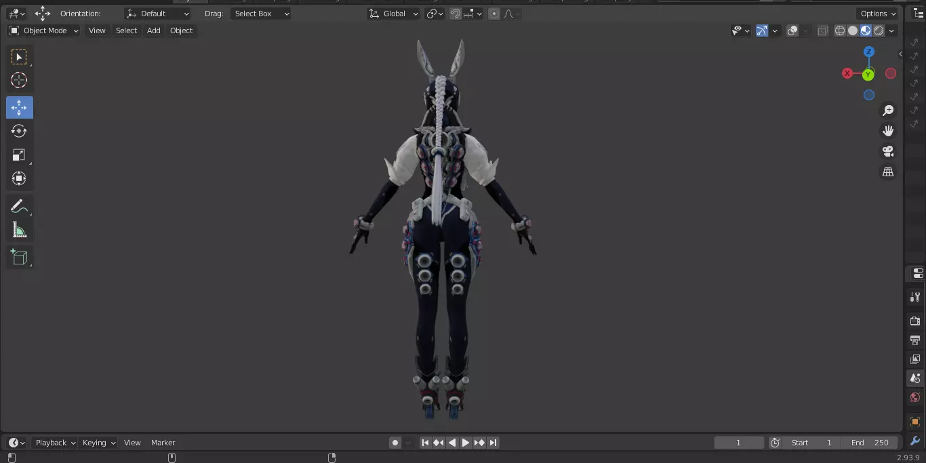Toggle X-ray mode
Image resolution: width=926 pixels, height=463 pixels.
pos(822,31)
